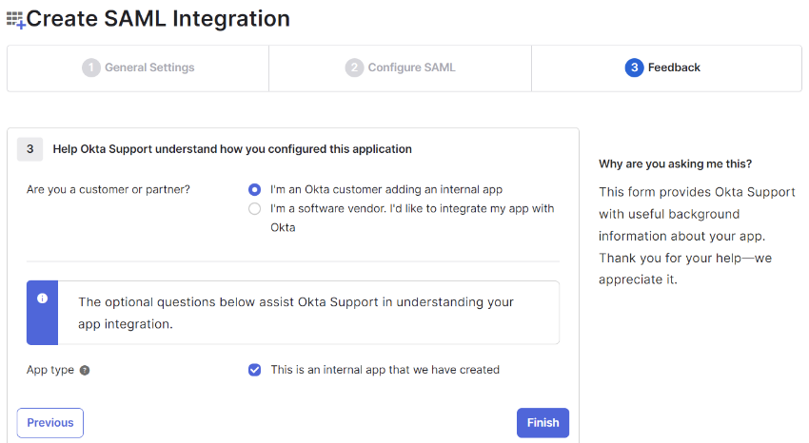Click the app grid icon beside Create SAML Integration

15,20
